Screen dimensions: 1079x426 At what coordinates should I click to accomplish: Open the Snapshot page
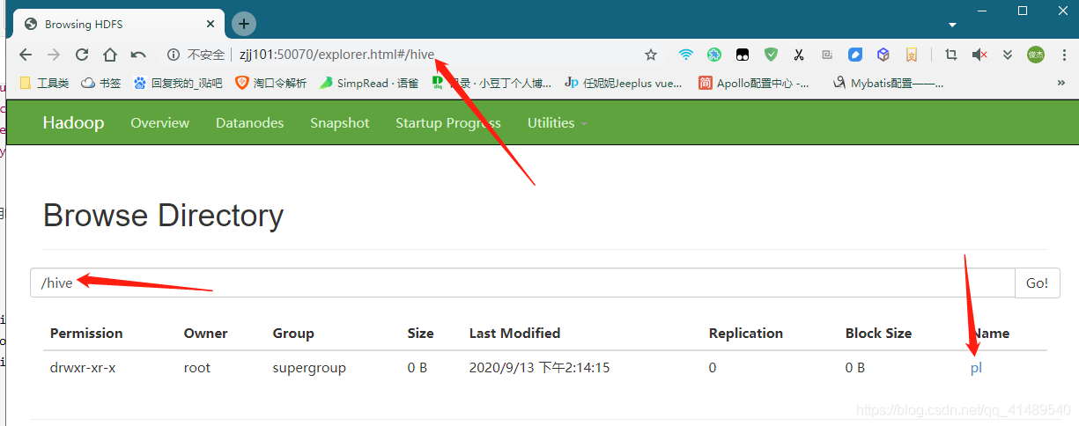click(x=340, y=123)
